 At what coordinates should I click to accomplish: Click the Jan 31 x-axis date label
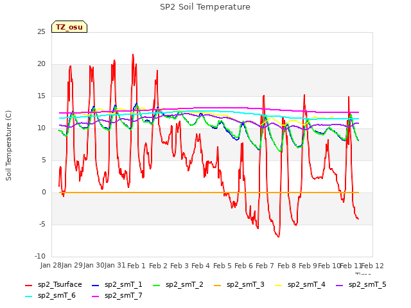pos(115,265)
